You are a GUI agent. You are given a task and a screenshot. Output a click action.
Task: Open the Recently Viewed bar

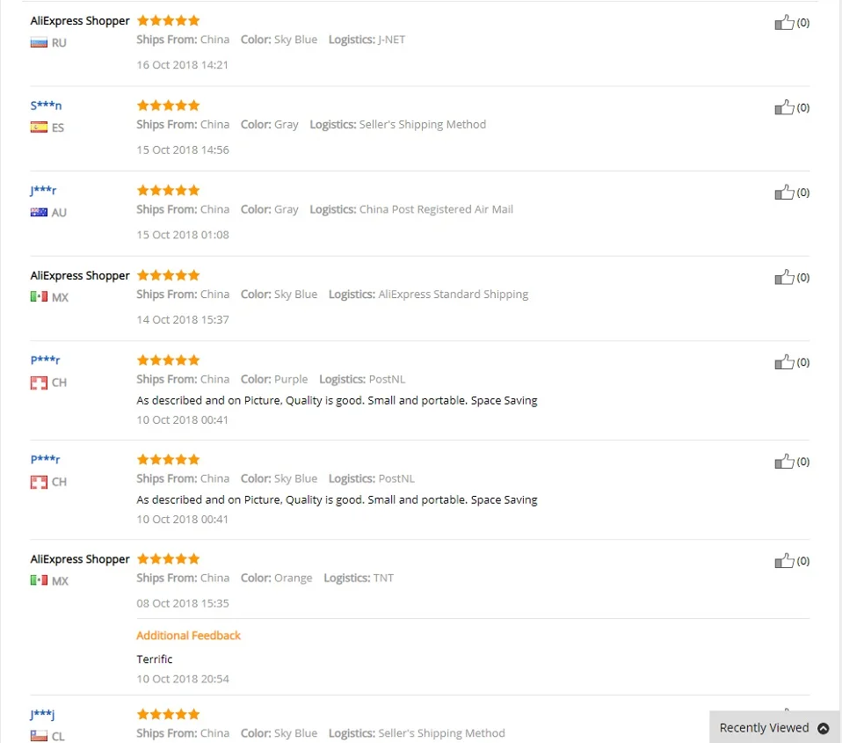[x=774, y=727]
